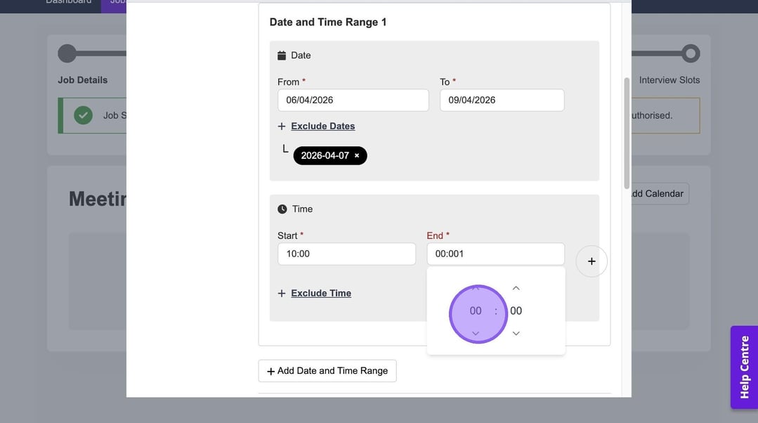This screenshot has width=758, height=423.
Task: Click the Interview Slots step circle
Action: (691, 53)
